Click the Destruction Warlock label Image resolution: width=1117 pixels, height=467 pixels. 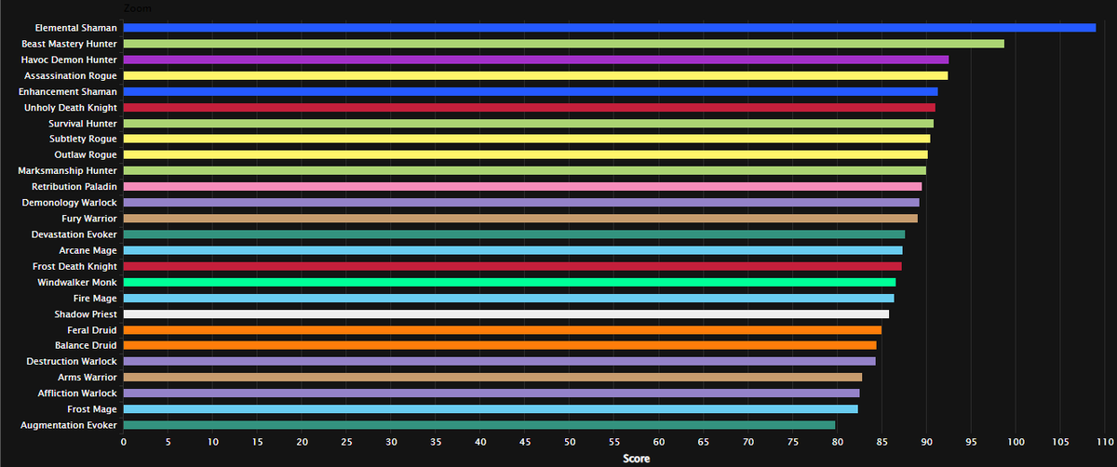pyautogui.click(x=73, y=362)
